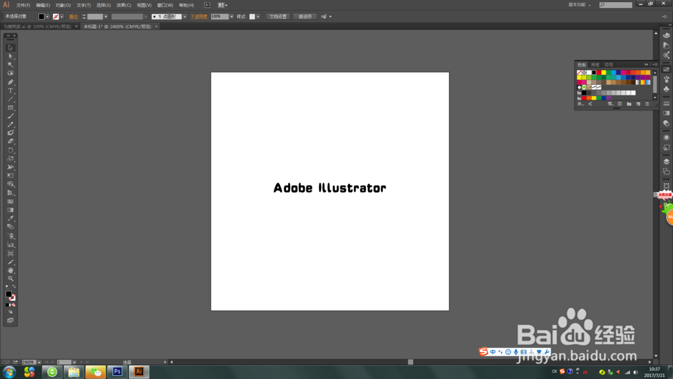This screenshot has height=379, width=673.
Task: Click the New Color Group folder icon
Action: pos(629,104)
